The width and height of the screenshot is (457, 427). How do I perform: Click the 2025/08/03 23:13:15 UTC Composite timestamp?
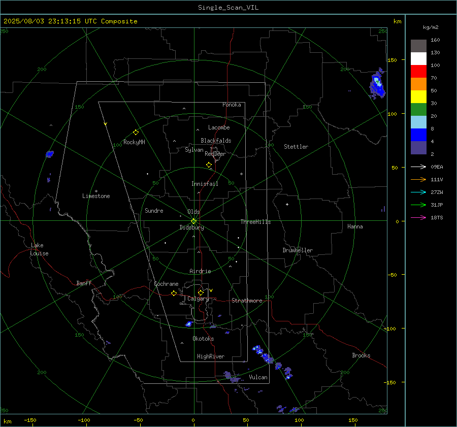pyautogui.click(x=70, y=21)
